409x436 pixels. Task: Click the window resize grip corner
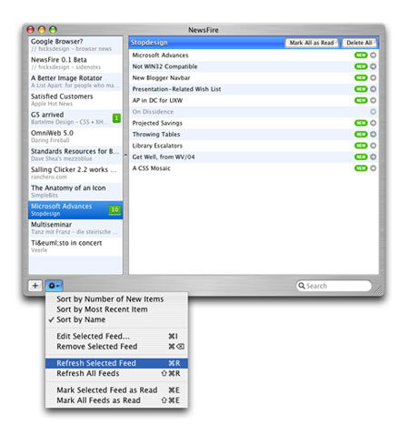tap(378, 290)
